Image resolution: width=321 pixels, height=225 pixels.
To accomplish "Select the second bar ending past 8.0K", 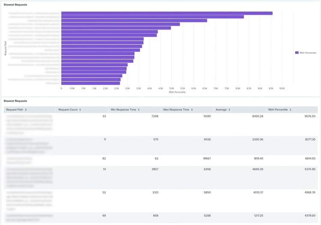I will (x=152, y=17).
